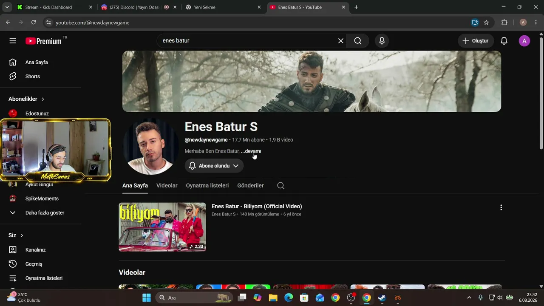Switch to the Gönderiler tab

tap(250, 185)
